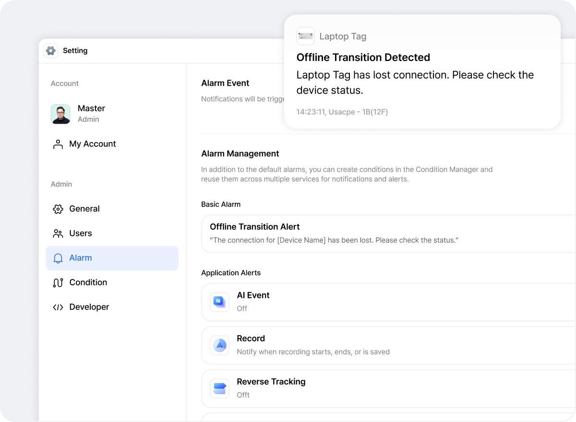Image resolution: width=576 pixels, height=422 pixels.
Task: Click the Reverse Tracking app icon
Action: (219, 388)
